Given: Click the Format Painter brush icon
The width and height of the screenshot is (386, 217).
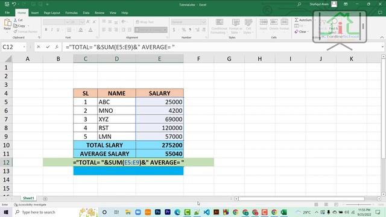Looking at the screenshot, I should point(15,31).
